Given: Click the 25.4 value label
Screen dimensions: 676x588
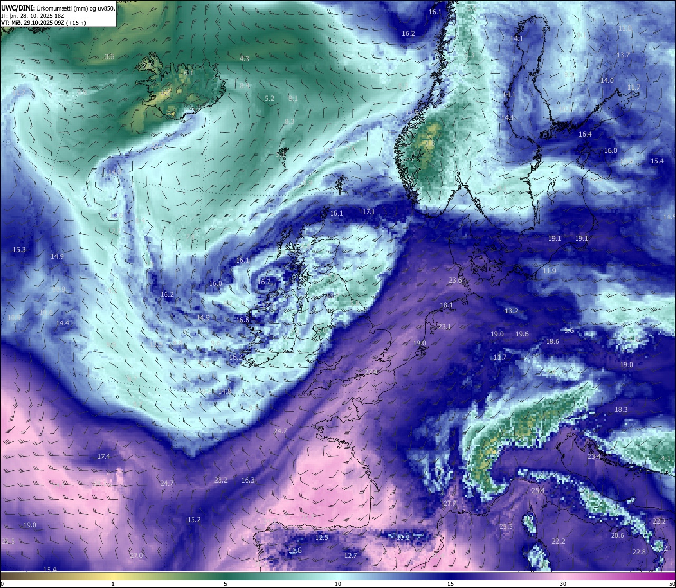Looking at the screenshot, I should tap(538, 490).
